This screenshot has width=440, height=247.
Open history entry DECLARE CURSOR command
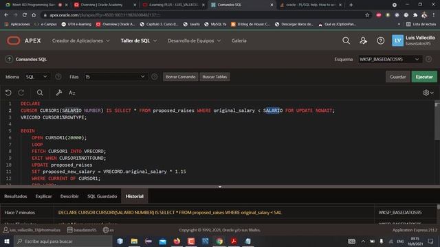[170, 213]
